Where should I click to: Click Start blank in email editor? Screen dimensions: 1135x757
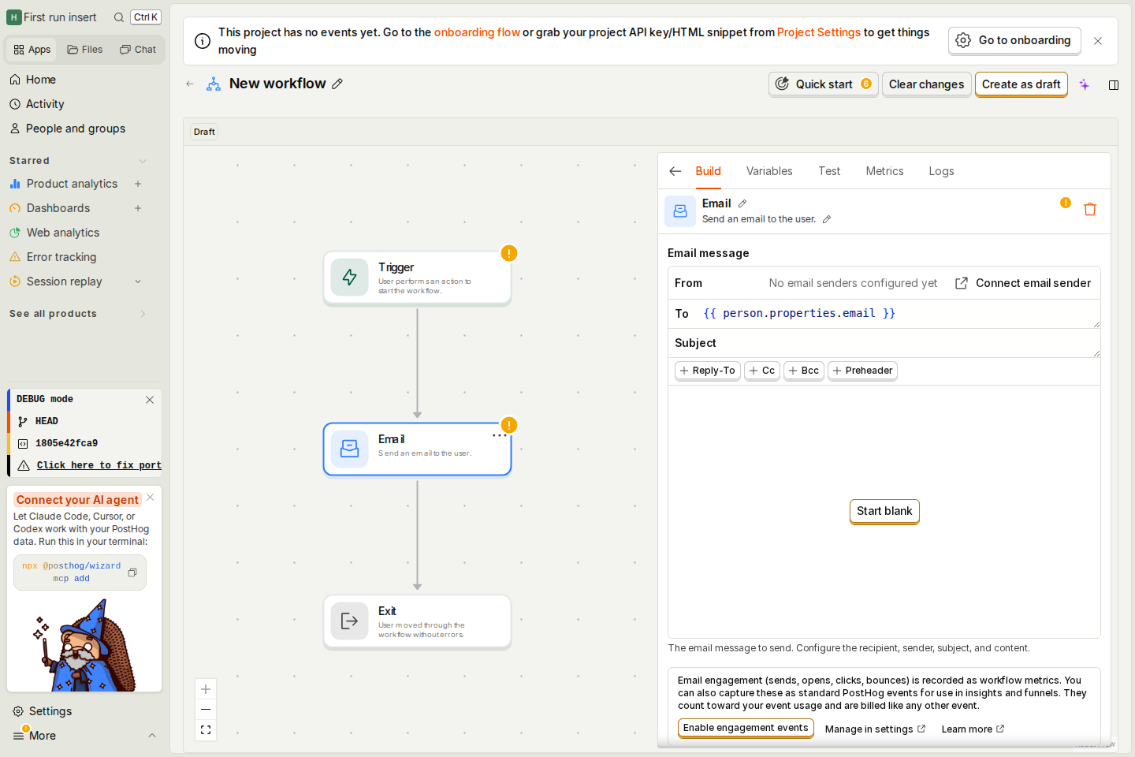click(884, 511)
